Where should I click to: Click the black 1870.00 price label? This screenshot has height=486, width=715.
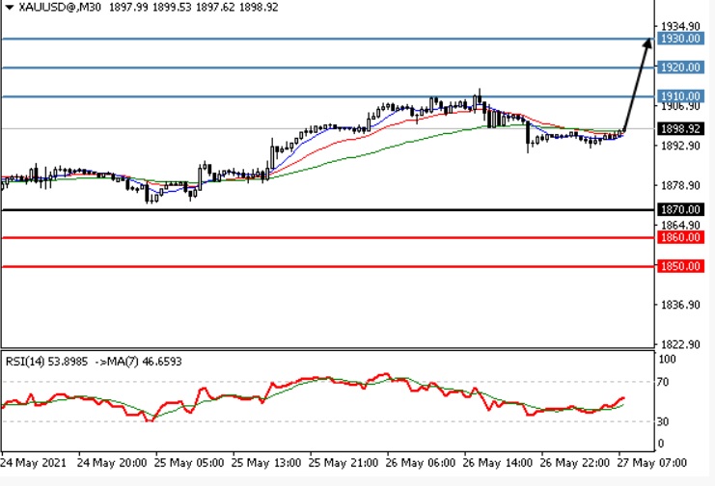(680, 209)
